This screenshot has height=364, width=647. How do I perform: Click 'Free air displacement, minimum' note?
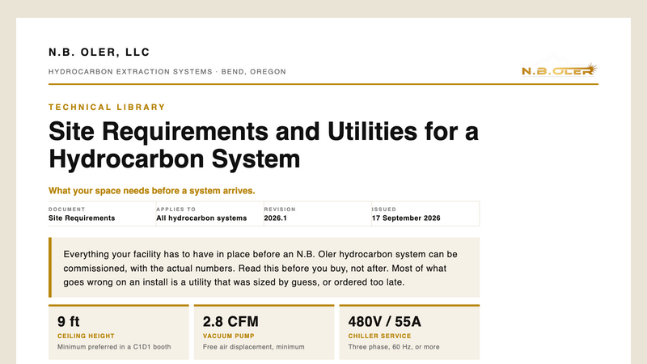point(253,347)
